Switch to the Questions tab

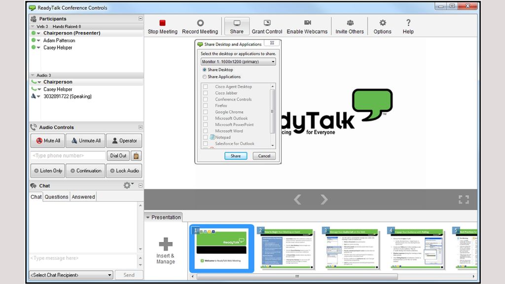point(56,197)
